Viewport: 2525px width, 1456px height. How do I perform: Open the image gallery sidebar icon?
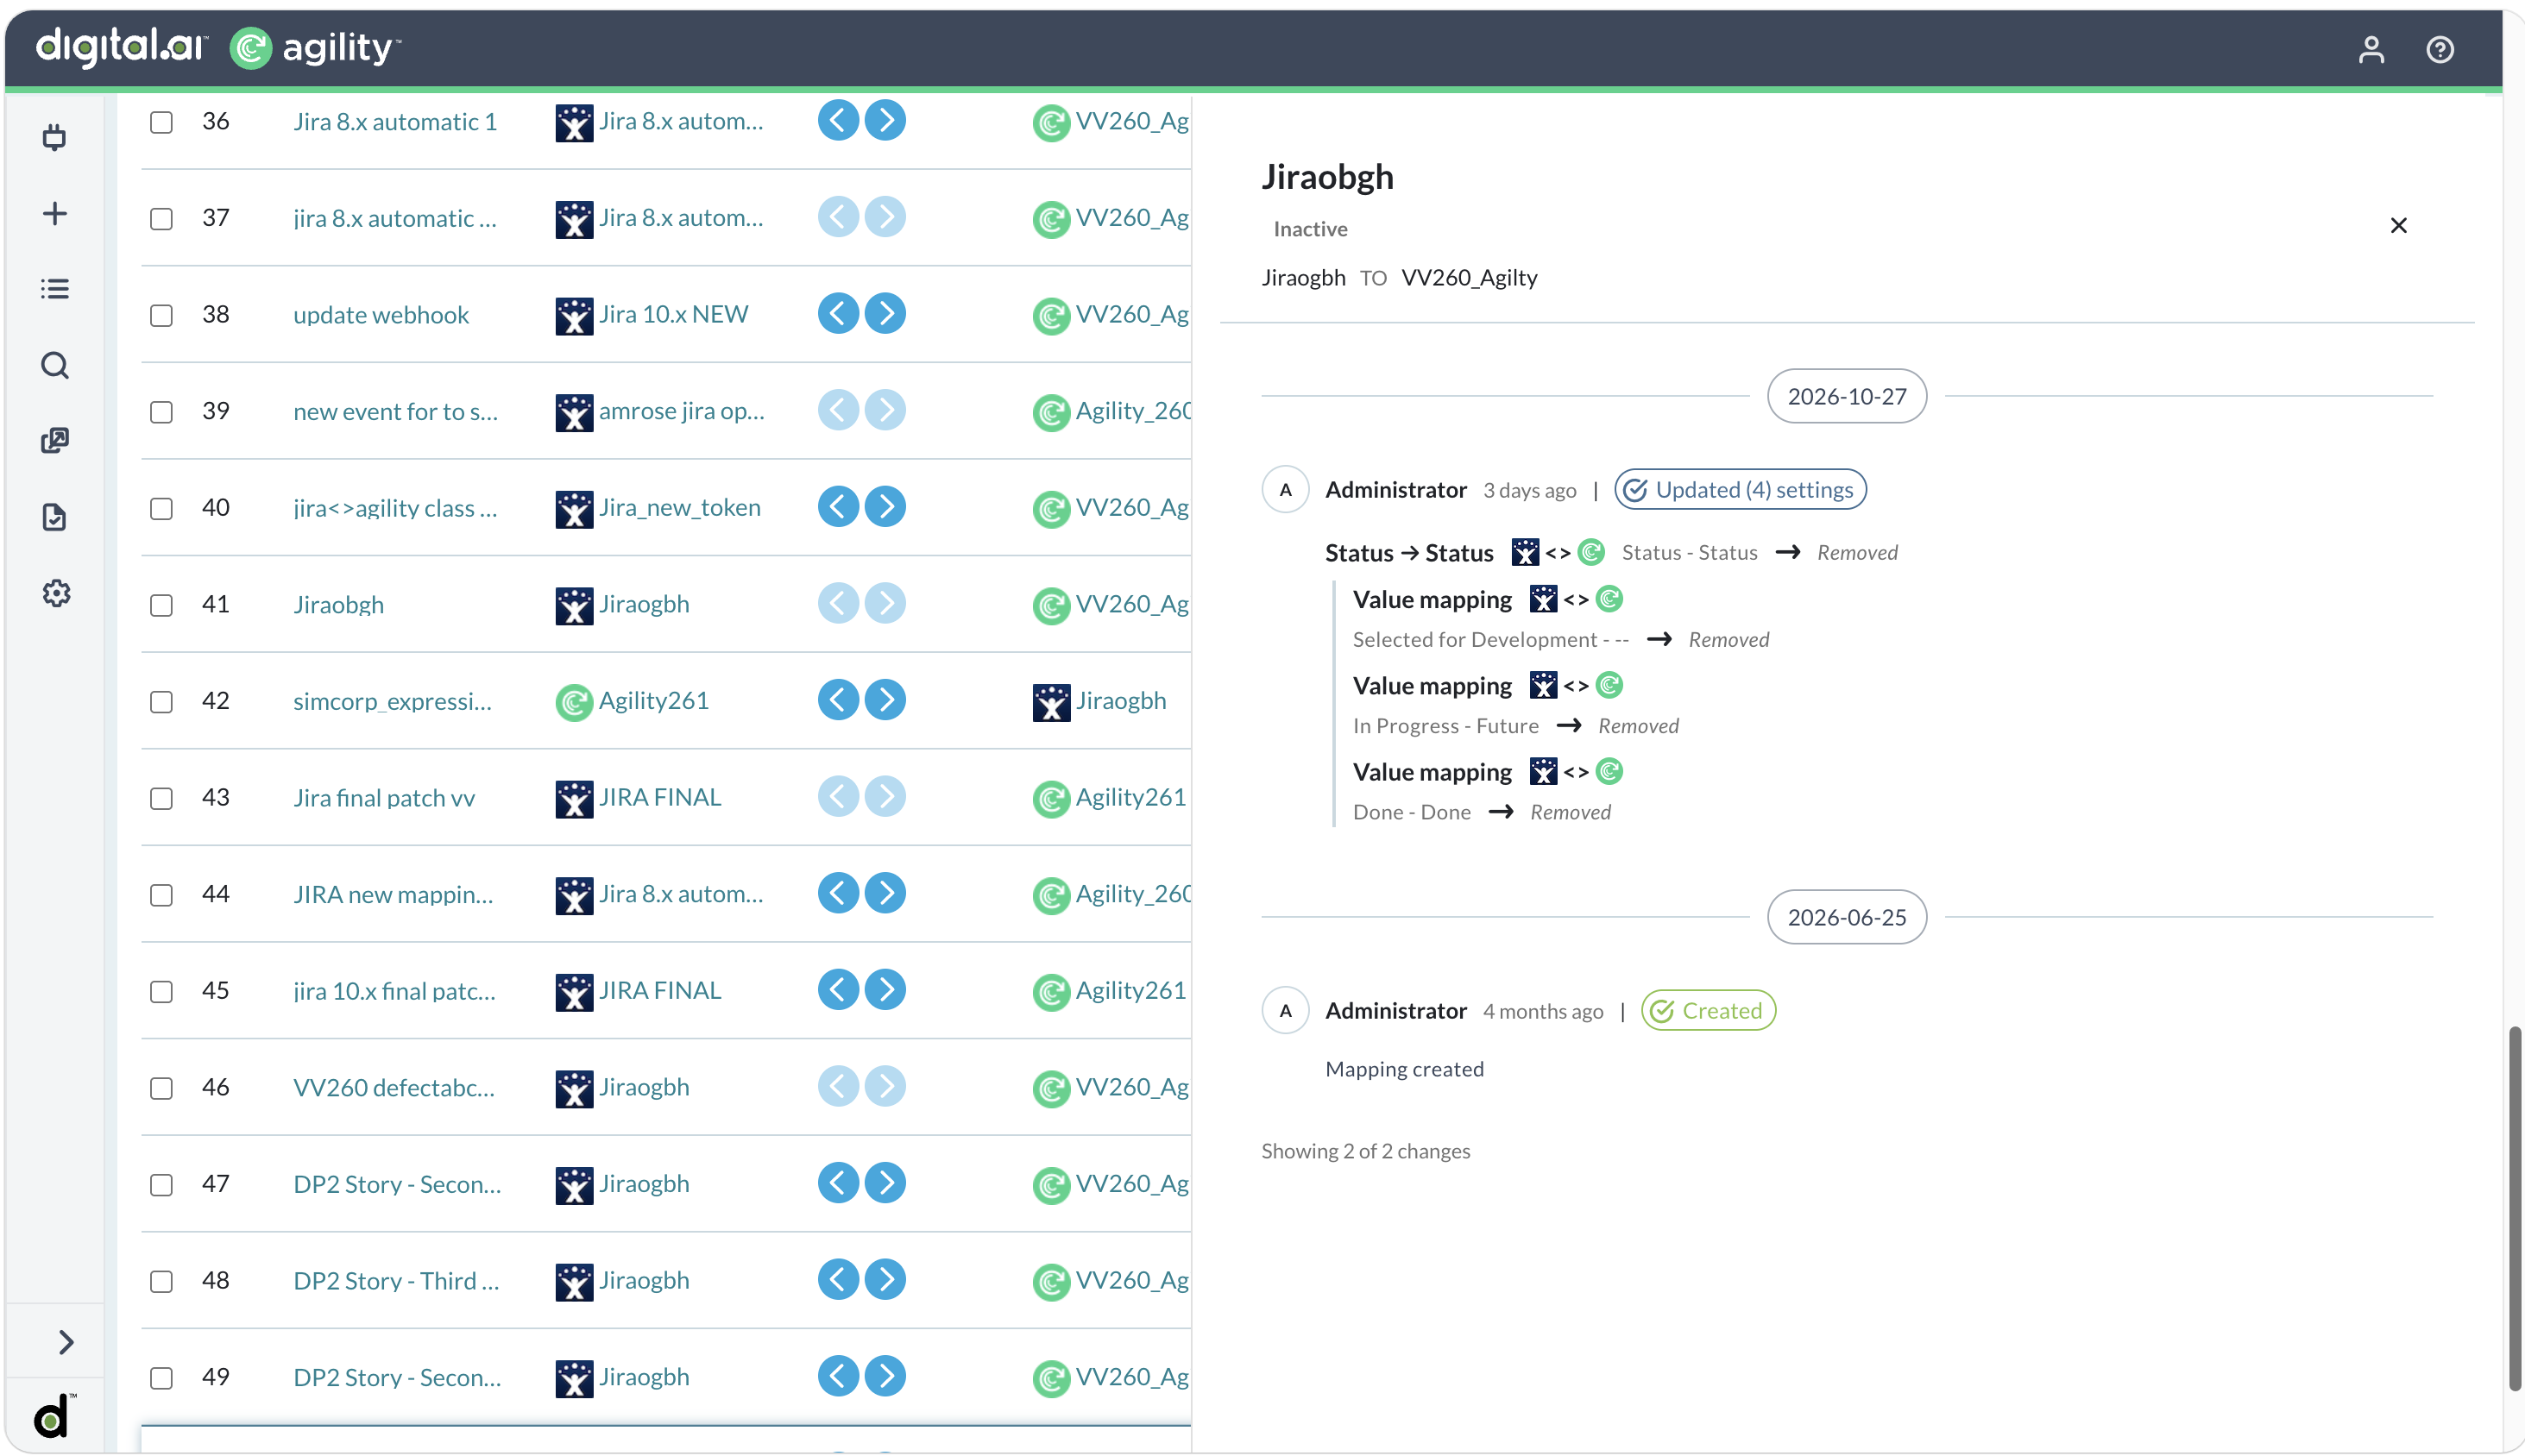point(55,441)
